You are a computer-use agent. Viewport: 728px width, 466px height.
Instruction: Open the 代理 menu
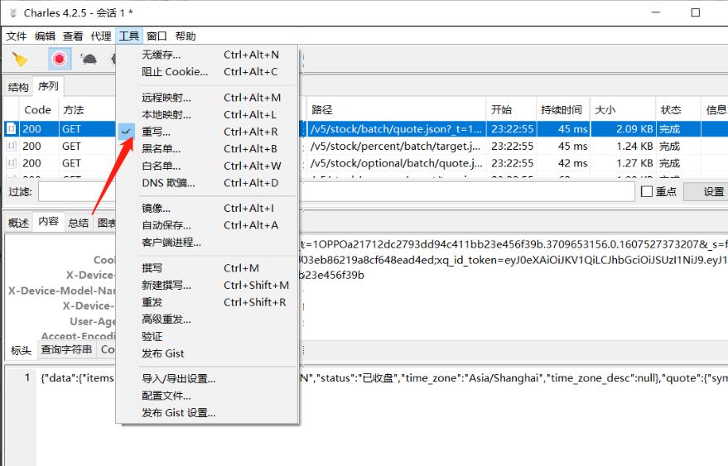[101, 36]
